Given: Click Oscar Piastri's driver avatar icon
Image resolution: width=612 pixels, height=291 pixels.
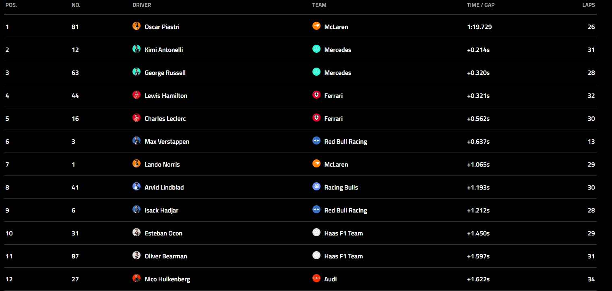Looking at the screenshot, I should point(136,26).
